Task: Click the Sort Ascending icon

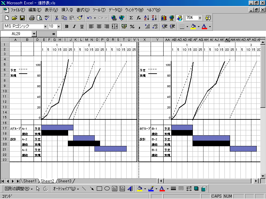Action: click(146, 18)
